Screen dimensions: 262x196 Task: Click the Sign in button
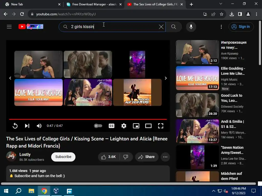coord(241,27)
